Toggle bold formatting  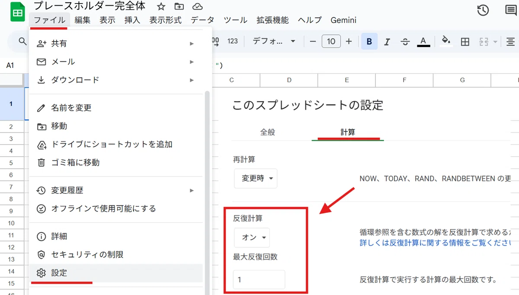click(369, 42)
